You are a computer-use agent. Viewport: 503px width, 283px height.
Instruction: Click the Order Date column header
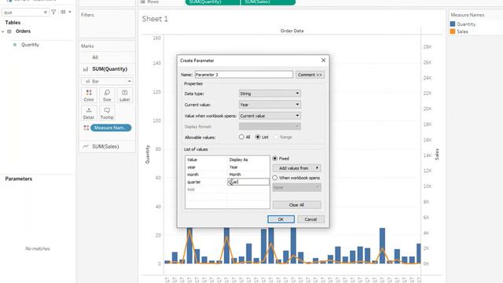tap(292, 31)
